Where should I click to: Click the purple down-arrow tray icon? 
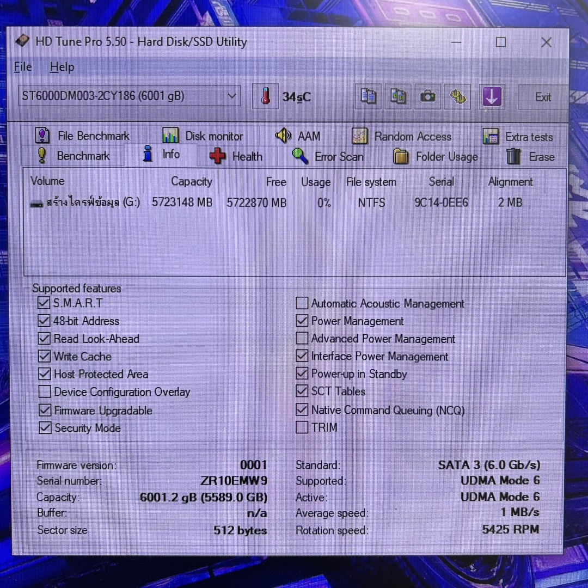tap(492, 97)
